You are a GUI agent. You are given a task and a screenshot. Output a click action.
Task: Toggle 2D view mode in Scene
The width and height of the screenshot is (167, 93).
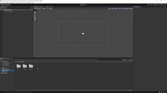click(113, 9)
